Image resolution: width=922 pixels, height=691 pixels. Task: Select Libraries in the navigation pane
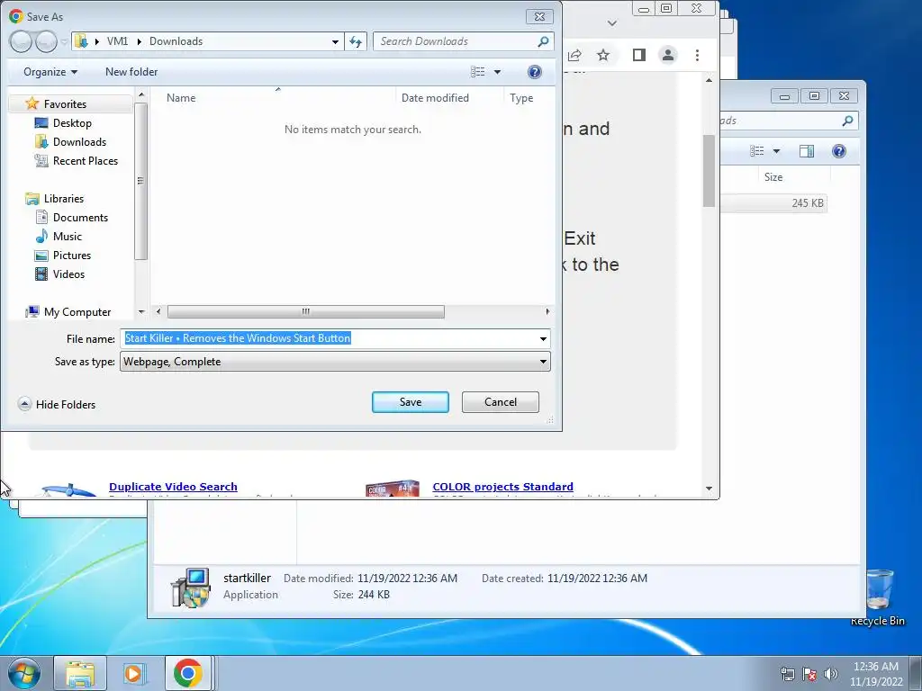click(64, 199)
